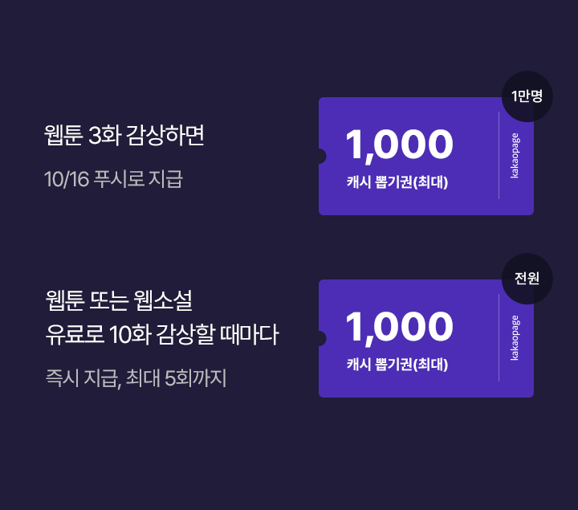Click the 전원 round badge
578x510 pixels.
(527, 279)
